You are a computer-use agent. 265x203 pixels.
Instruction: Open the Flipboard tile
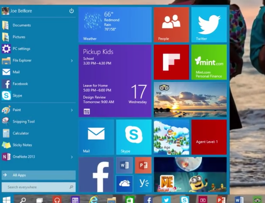coord(171,62)
